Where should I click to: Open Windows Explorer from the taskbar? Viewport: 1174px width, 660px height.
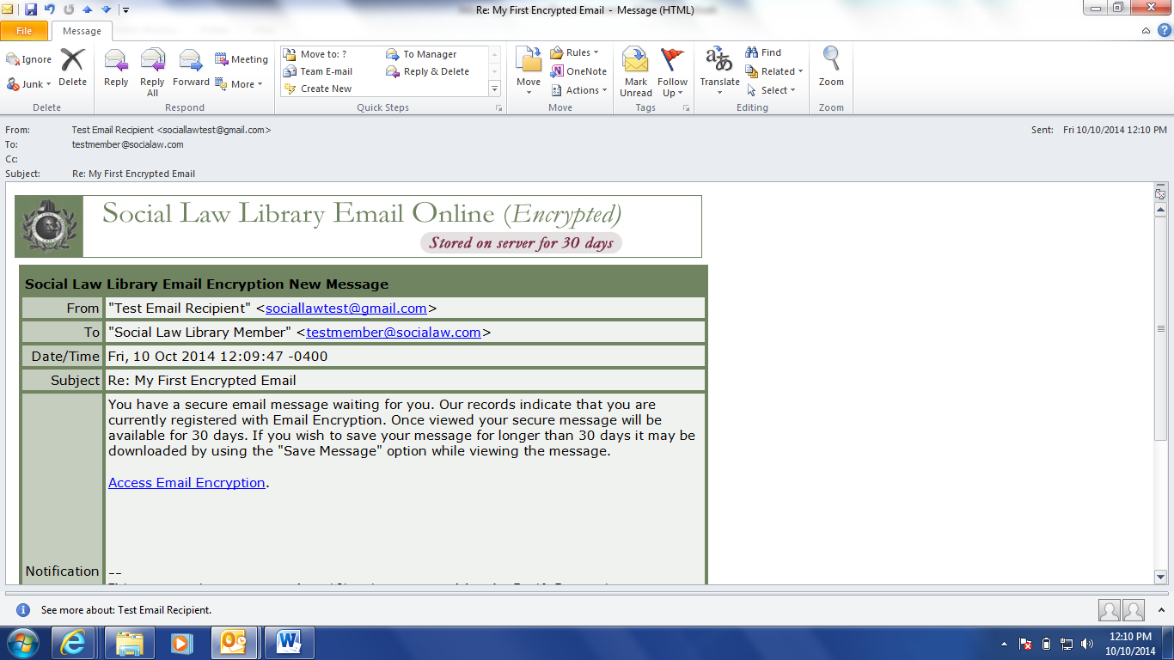point(130,643)
